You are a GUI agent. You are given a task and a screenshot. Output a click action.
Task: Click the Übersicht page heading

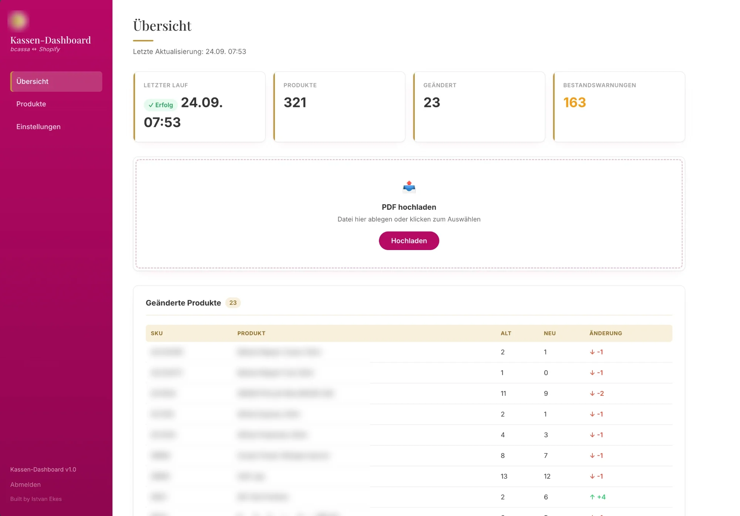(162, 26)
